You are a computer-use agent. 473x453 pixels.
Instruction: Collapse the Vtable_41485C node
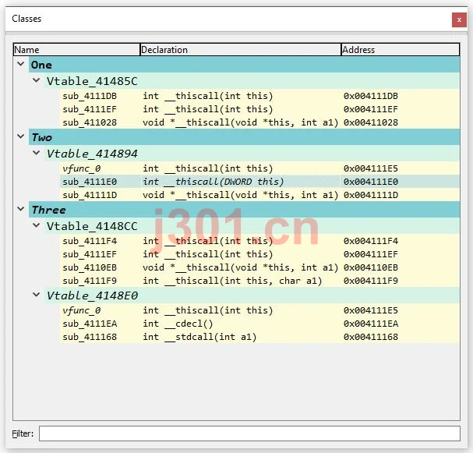coord(36,80)
